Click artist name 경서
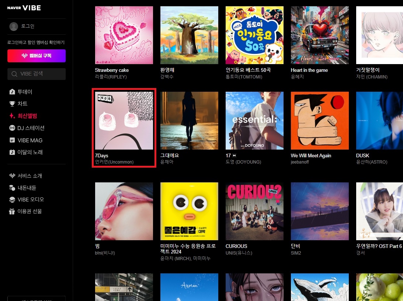This screenshot has width=403, height=301. point(360,253)
